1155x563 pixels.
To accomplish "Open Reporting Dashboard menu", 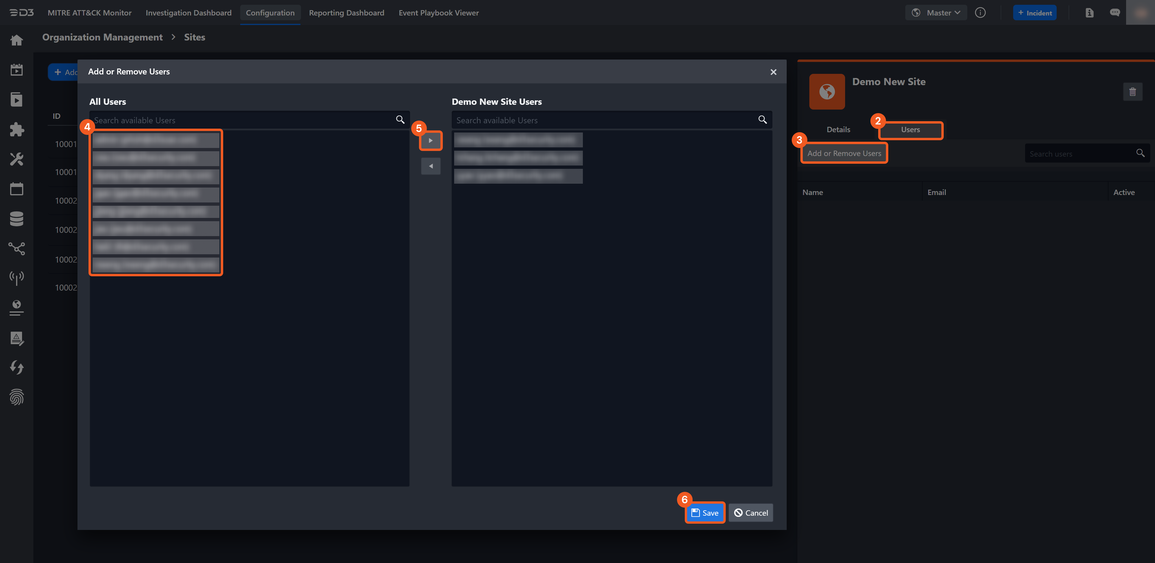I will (346, 13).
